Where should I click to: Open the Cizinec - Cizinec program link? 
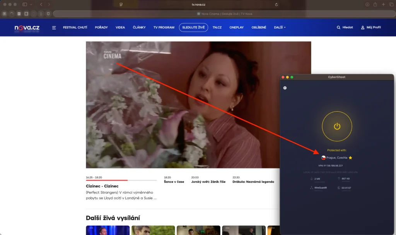pos(102,186)
